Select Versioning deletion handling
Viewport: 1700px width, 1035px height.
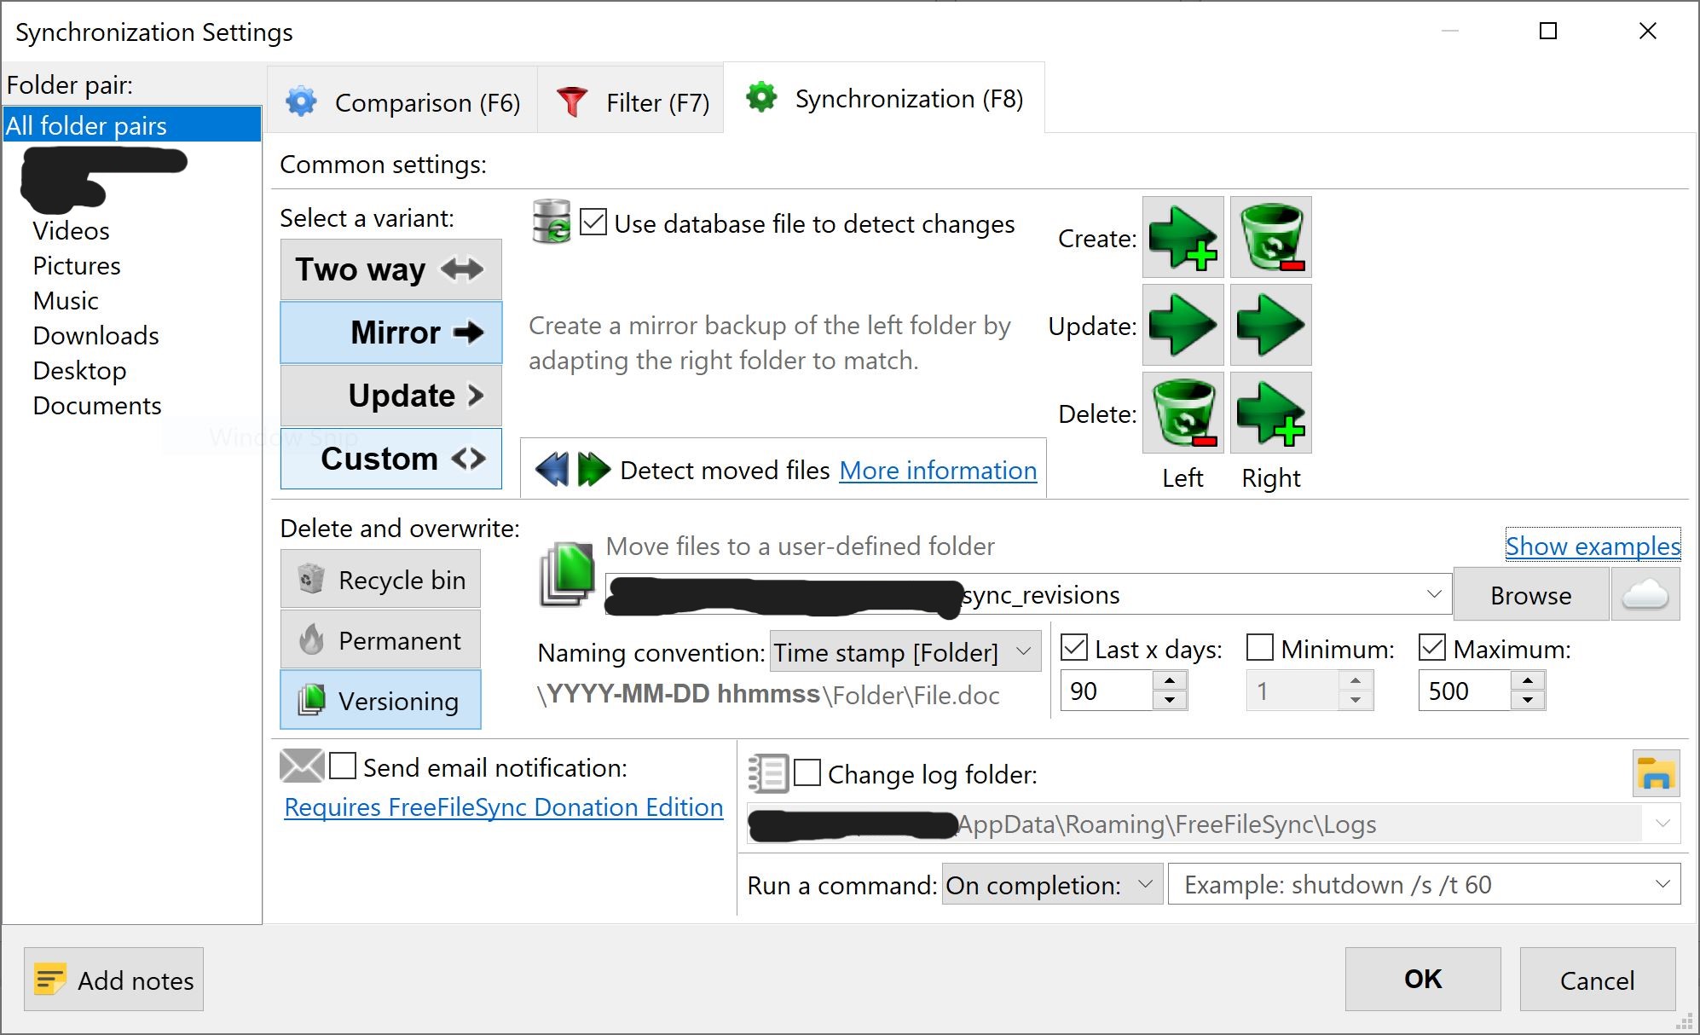coord(380,700)
